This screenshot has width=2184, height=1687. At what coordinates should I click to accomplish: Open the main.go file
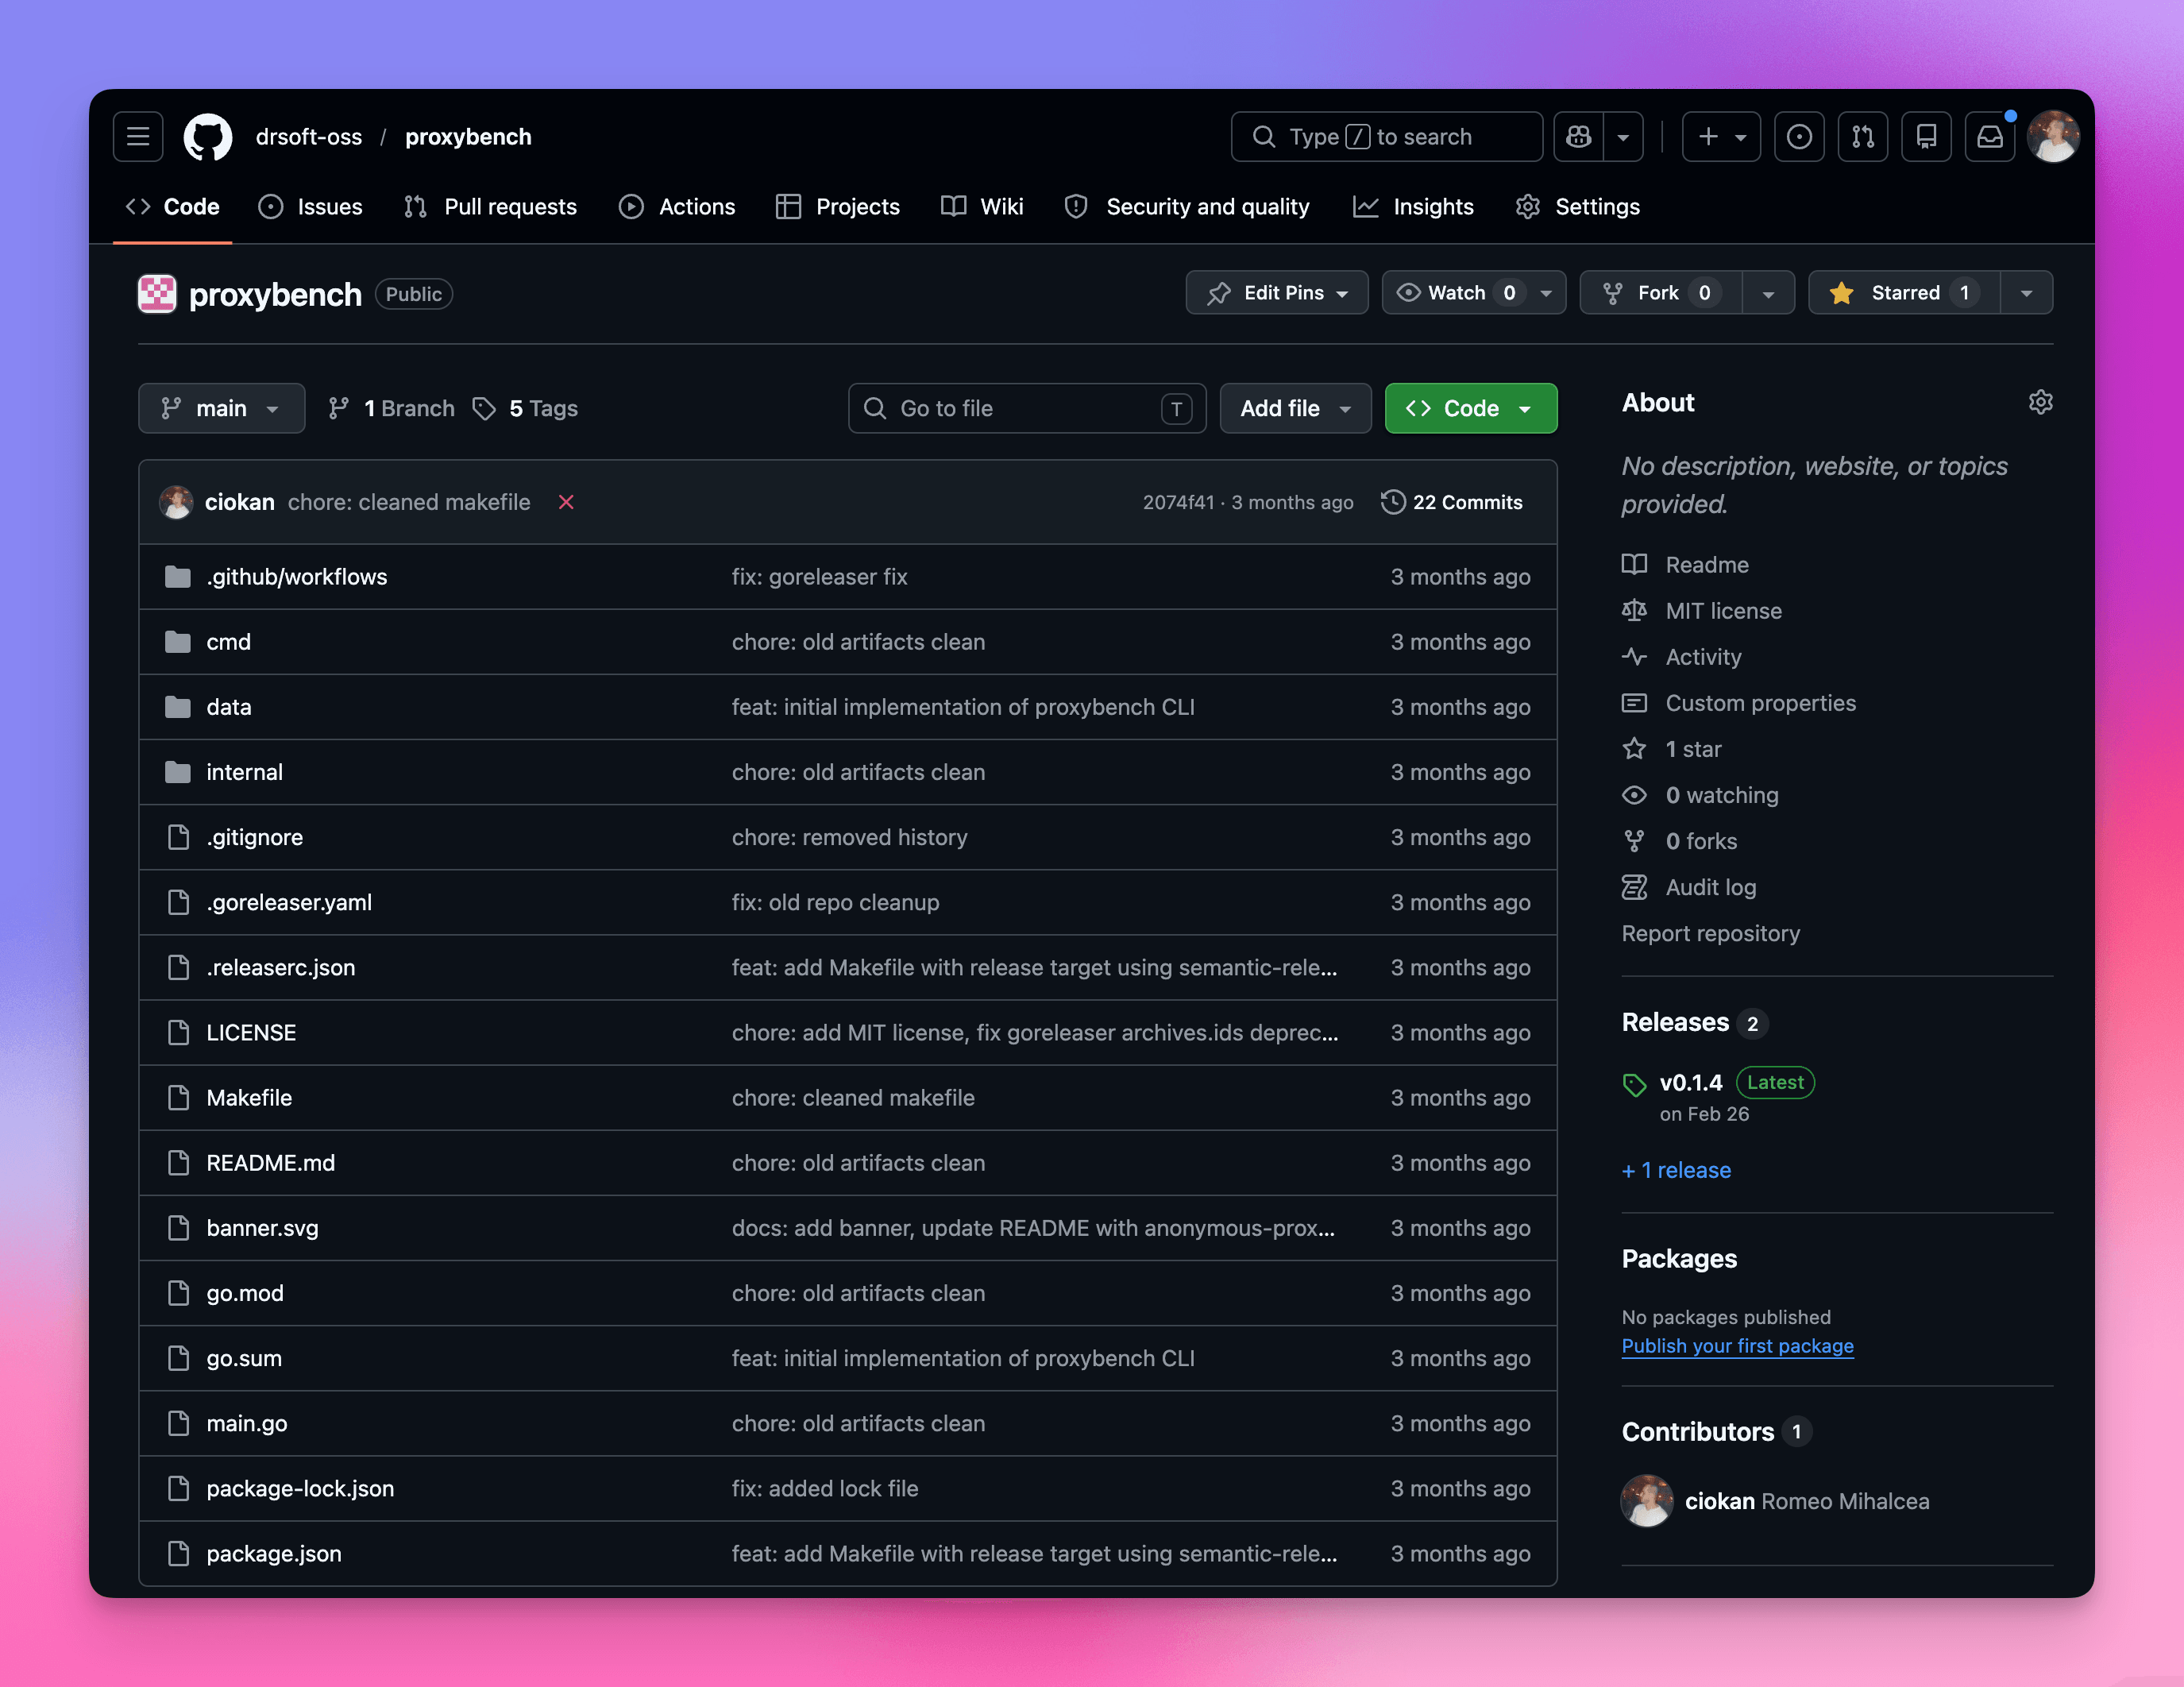[246, 1424]
